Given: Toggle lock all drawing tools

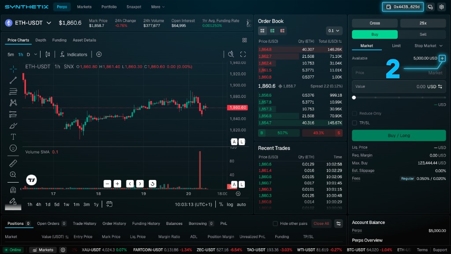Looking at the screenshot, I should tap(13, 201).
